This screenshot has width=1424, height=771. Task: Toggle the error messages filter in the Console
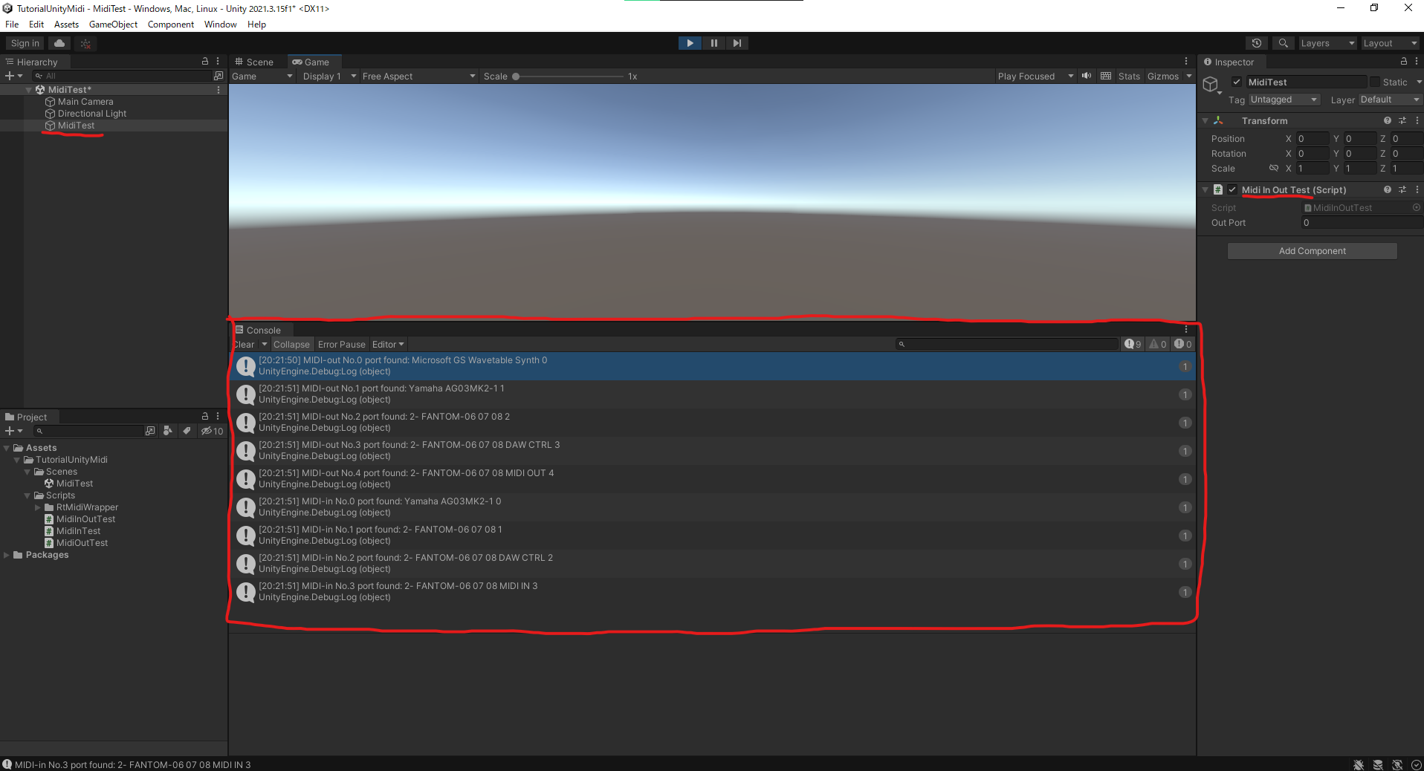[x=1181, y=344]
